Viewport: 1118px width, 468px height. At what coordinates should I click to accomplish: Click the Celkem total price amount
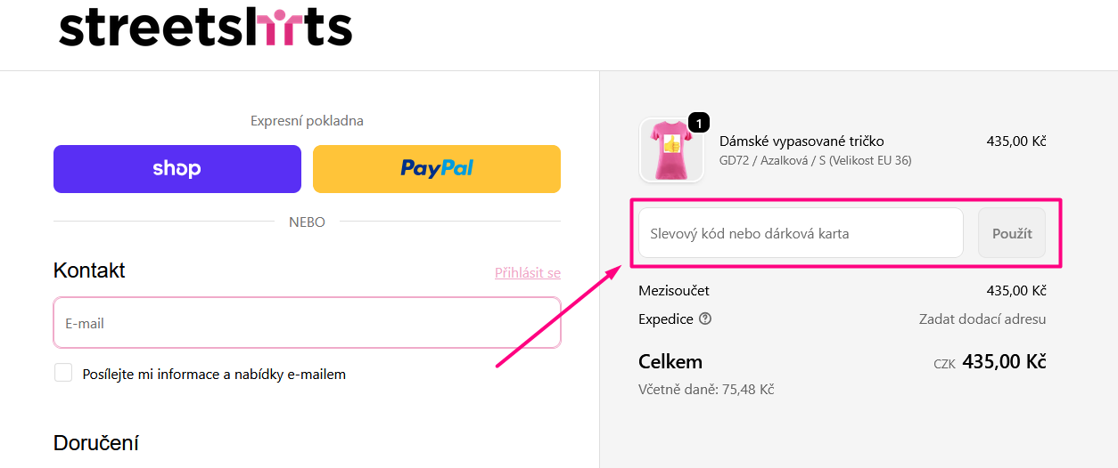tap(1004, 362)
